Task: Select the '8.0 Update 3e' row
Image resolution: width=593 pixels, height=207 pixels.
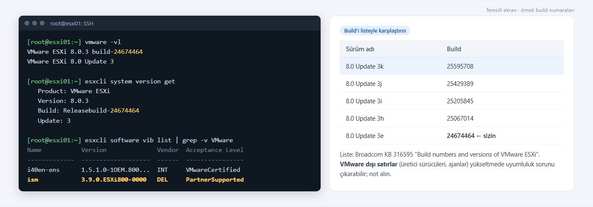Action: coord(452,136)
